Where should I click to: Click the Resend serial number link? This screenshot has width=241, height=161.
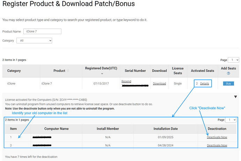[x=126, y=81]
